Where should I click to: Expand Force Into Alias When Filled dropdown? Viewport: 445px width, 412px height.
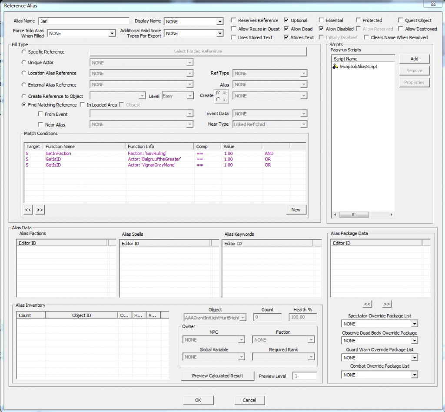tap(111, 33)
